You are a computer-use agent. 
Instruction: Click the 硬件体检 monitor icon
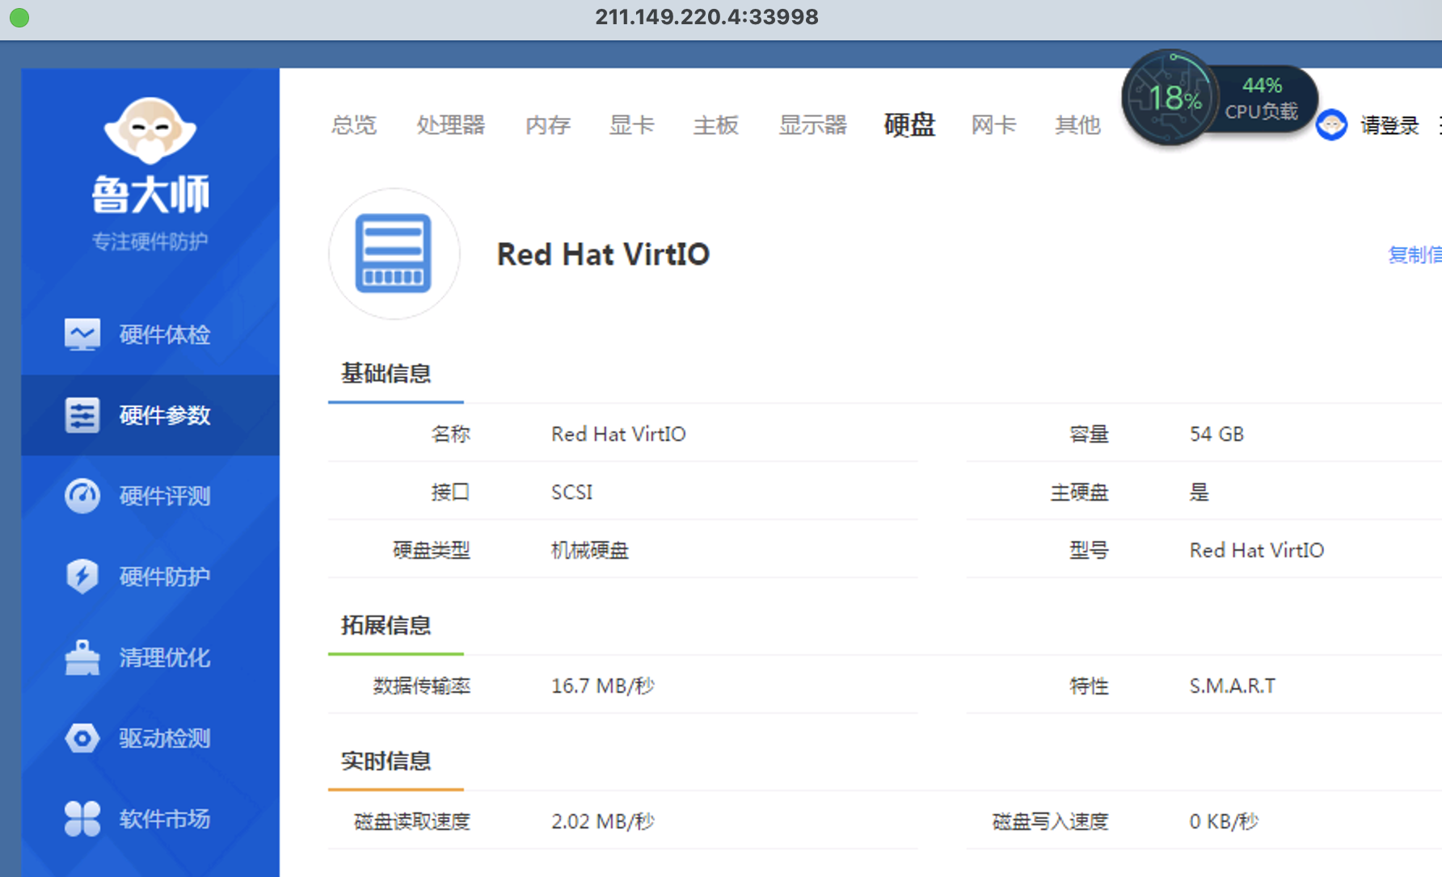pos(82,334)
